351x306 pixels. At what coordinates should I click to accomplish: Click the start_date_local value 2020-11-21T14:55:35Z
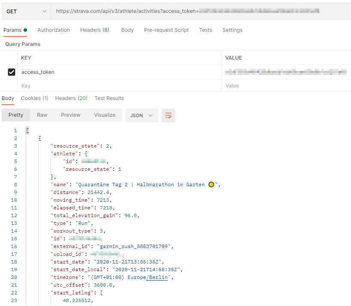pos(146,270)
